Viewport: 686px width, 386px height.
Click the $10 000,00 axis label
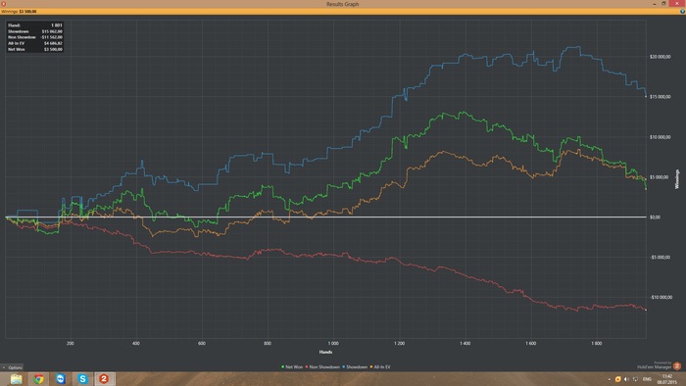(661, 137)
